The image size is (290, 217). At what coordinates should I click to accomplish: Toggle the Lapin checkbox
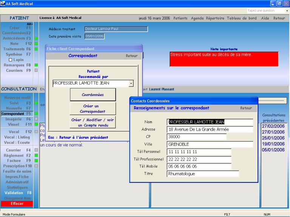(11, 60)
